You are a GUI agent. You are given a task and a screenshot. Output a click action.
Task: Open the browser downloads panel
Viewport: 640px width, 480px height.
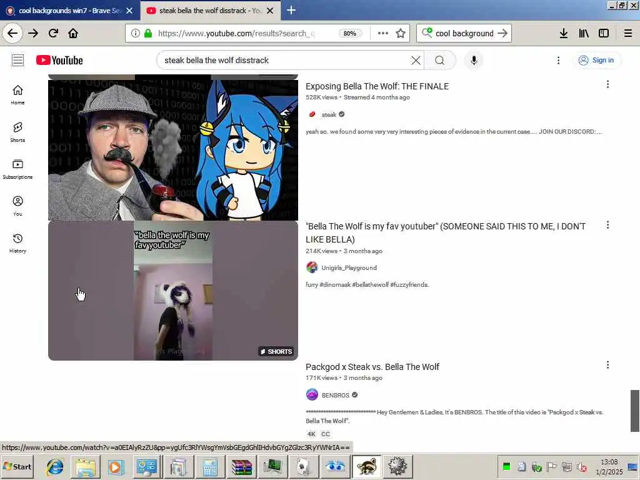point(564,33)
